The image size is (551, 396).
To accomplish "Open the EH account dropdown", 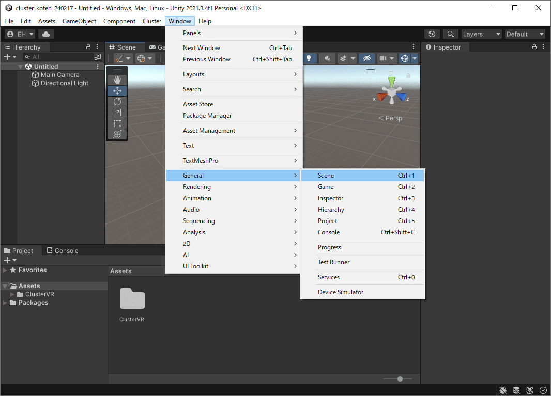I will click(20, 34).
